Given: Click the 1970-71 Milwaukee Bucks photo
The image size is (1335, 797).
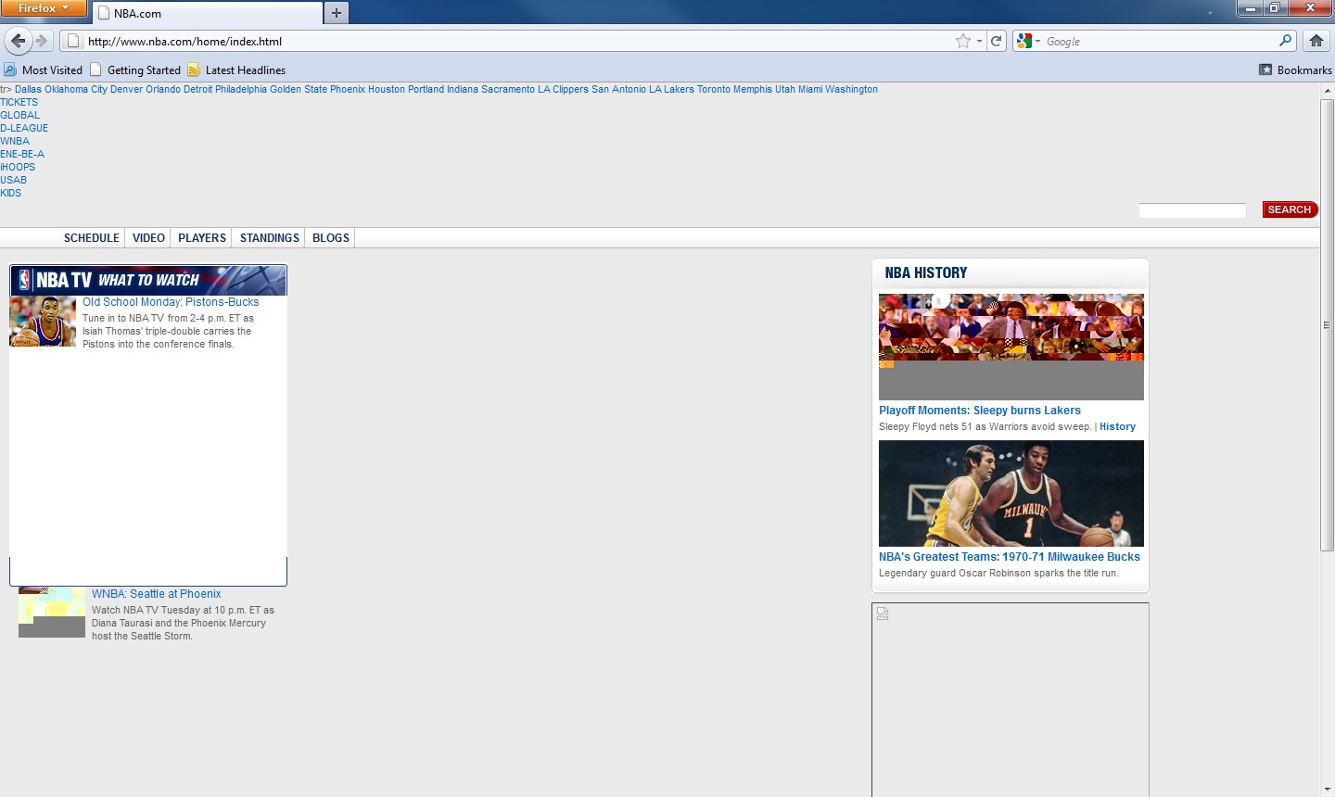Looking at the screenshot, I should 1011,493.
